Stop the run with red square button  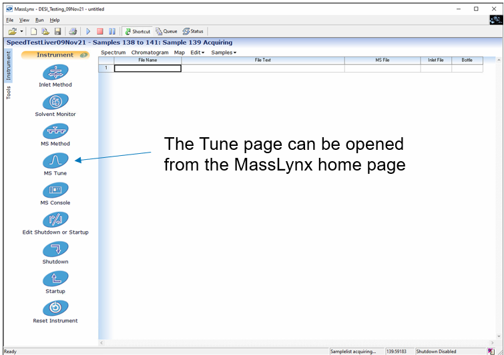coord(100,31)
